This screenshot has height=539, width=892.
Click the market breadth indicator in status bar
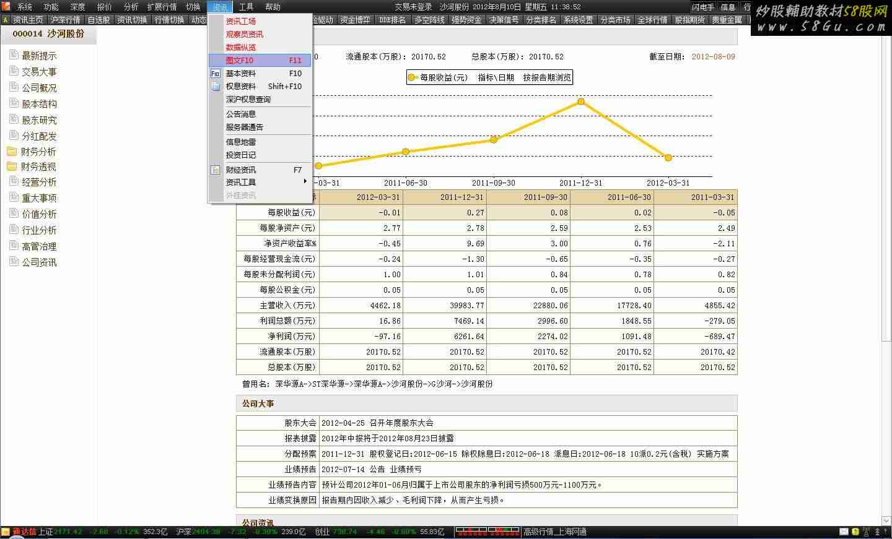pos(488,532)
